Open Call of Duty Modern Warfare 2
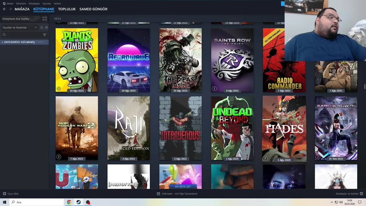366x206 pixels. click(x=77, y=128)
